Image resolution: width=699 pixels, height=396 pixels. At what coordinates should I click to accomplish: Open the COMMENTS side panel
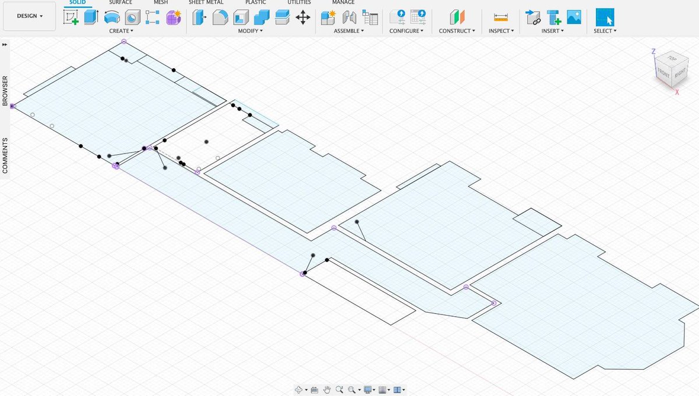pos(5,155)
